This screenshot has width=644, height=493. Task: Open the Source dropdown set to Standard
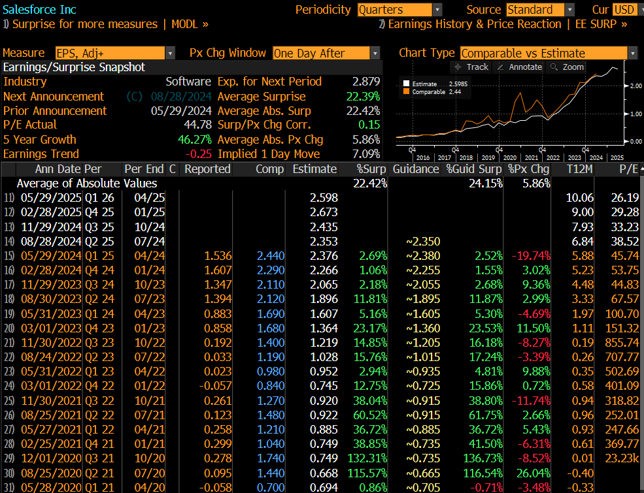click(540, 9)
